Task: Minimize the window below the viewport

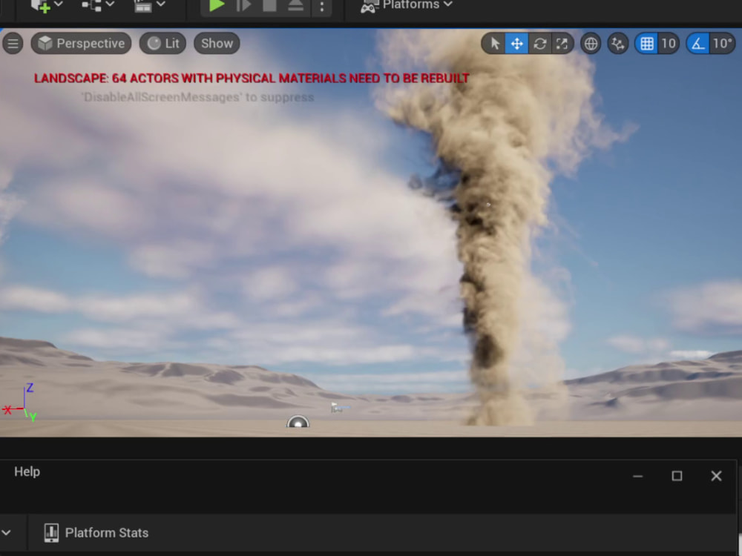Action: [637, 476]
